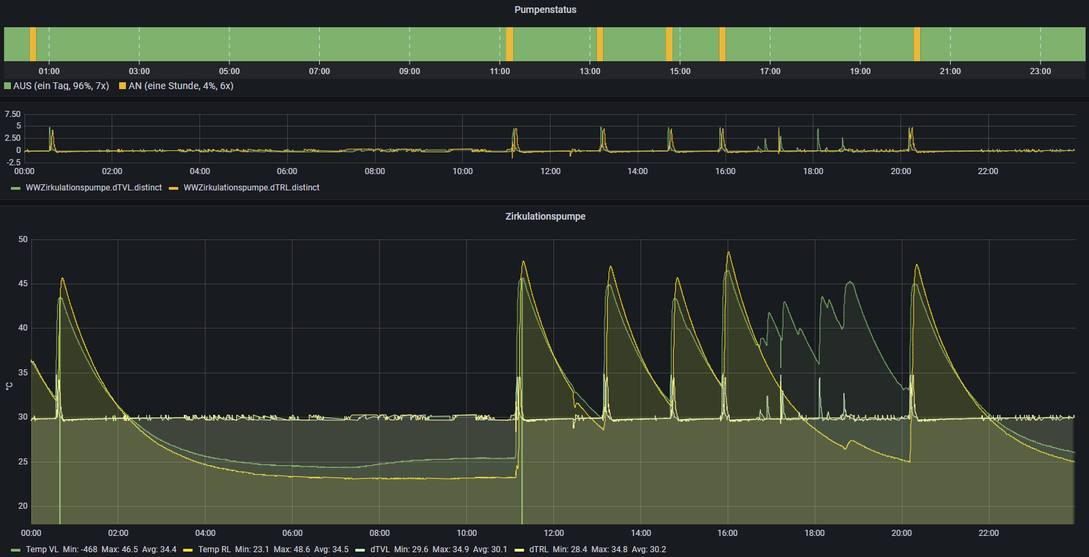Click the Temp RL yellow color line icon

[x=188, y=550]
